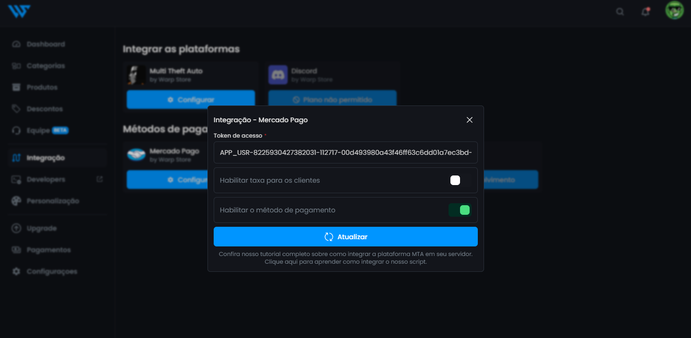
Task: Click the Discord platform icon
Action: pyautogui.click(x=278, y=75)
